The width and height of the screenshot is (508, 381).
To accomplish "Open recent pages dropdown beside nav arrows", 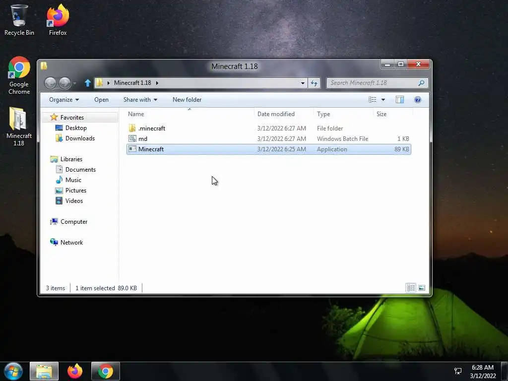I will pyautogui.click(x=75, y=83).
